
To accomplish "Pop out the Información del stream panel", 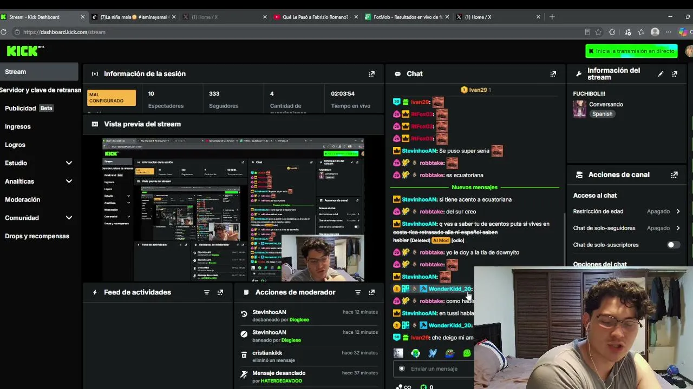I will point(674,74).
